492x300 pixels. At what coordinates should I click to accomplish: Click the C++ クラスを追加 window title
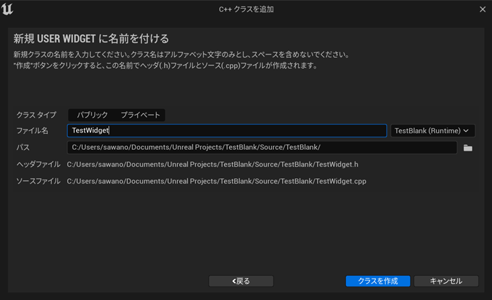pyautogui.click(x=246, y=9)
